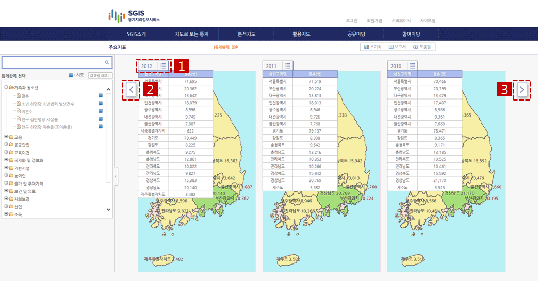Click 시도 icon for 인구 십만명당 자살률
This screenshot has height=281, width=538.
point(101,119)
